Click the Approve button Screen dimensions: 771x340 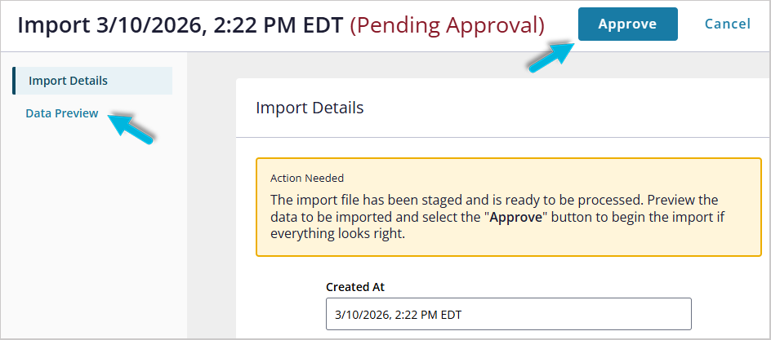(x=627, y=24)
